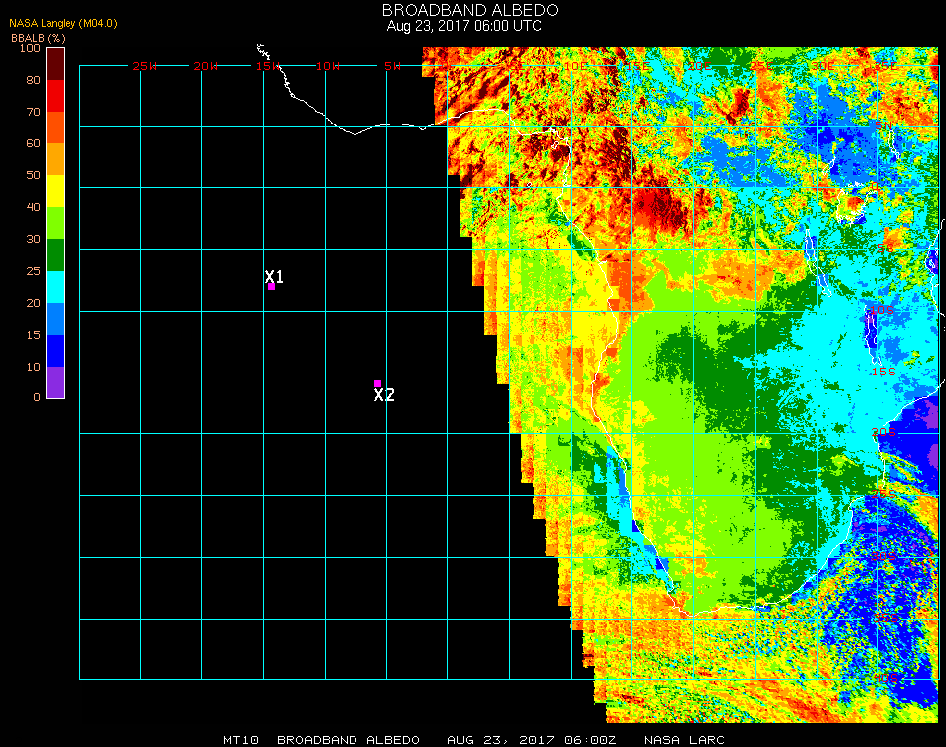Click the bright red 70–80% legend swatch

click(56, 96)
